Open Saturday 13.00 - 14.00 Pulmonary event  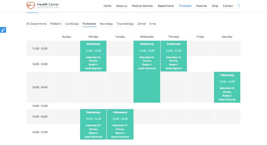point(227,87)
